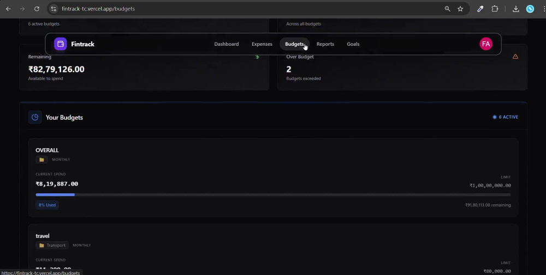Click the Fintrack purple wallet logo
The width and height of the screenshot is (546, 275).
pyautogui.click(x=60, y=44)
